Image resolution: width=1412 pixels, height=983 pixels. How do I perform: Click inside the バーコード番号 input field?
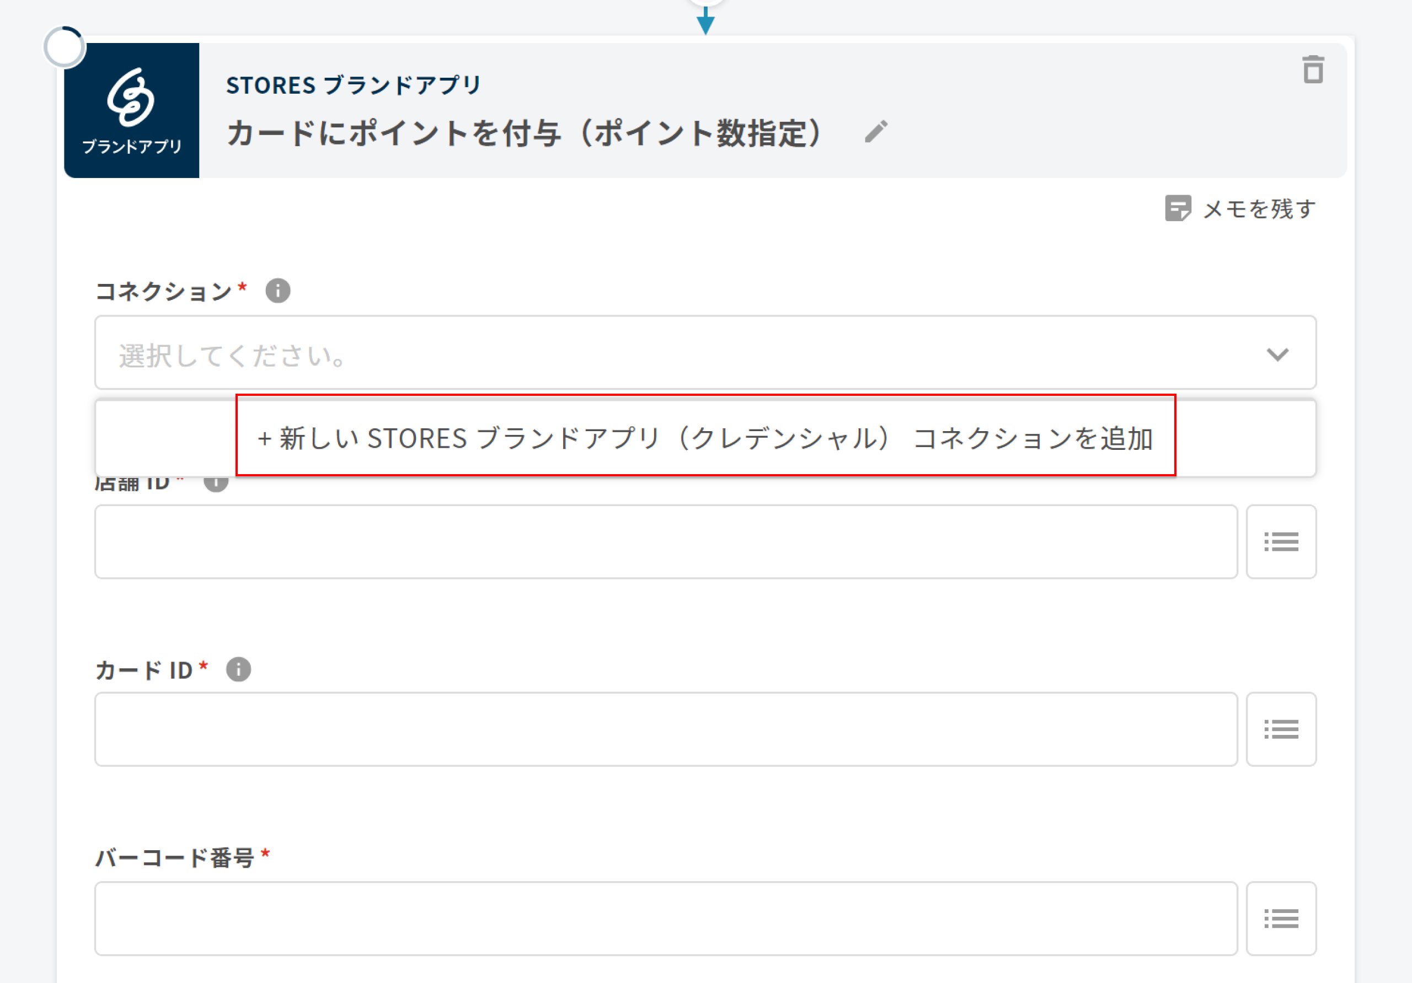(x=665, y=918)
